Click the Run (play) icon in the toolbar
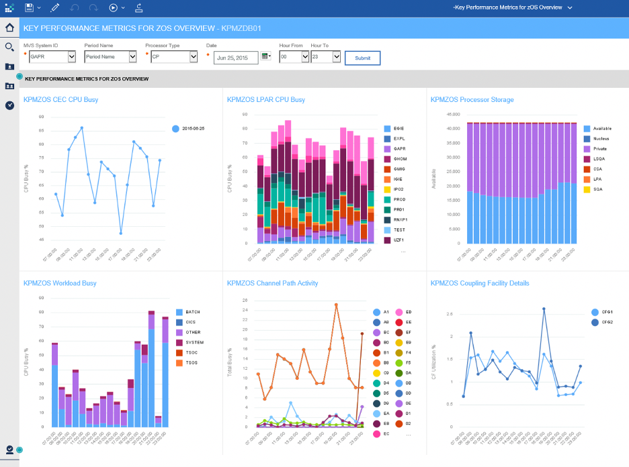Viewport: 629px width, 467px height. pos(113,8)
